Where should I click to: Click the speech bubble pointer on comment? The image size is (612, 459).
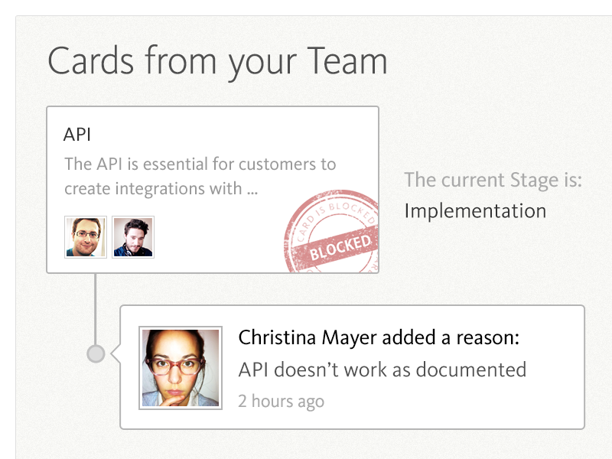(x=116, y=353)
